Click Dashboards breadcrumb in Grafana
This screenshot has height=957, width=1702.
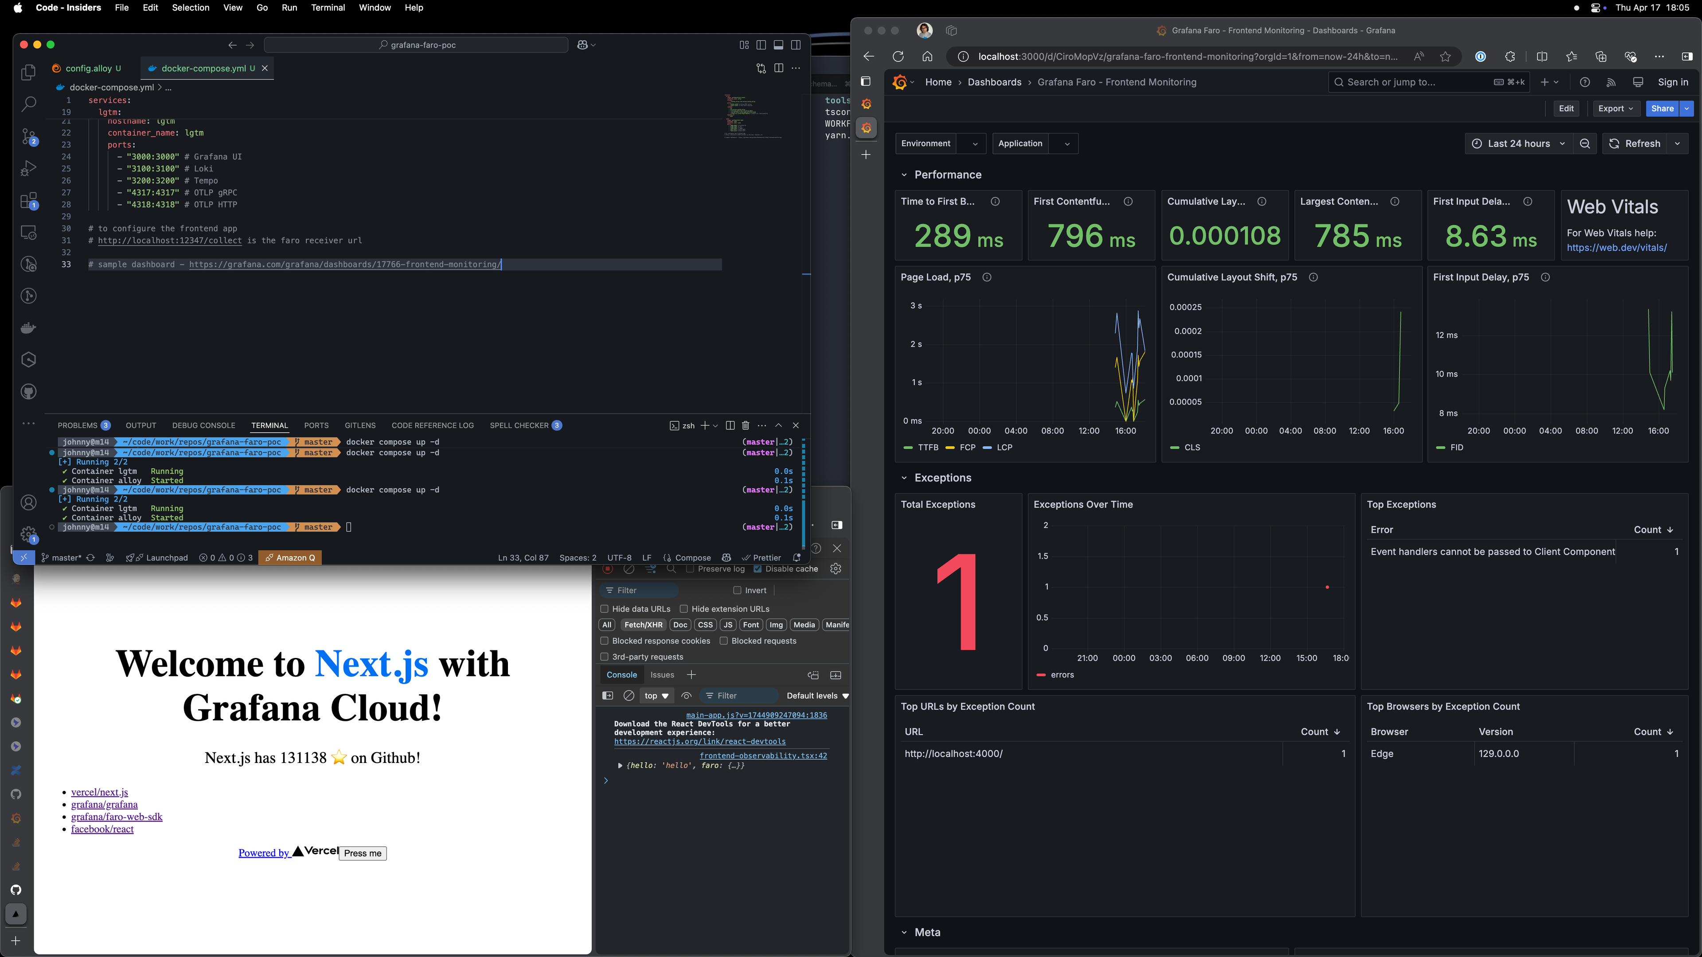point(994,82)
